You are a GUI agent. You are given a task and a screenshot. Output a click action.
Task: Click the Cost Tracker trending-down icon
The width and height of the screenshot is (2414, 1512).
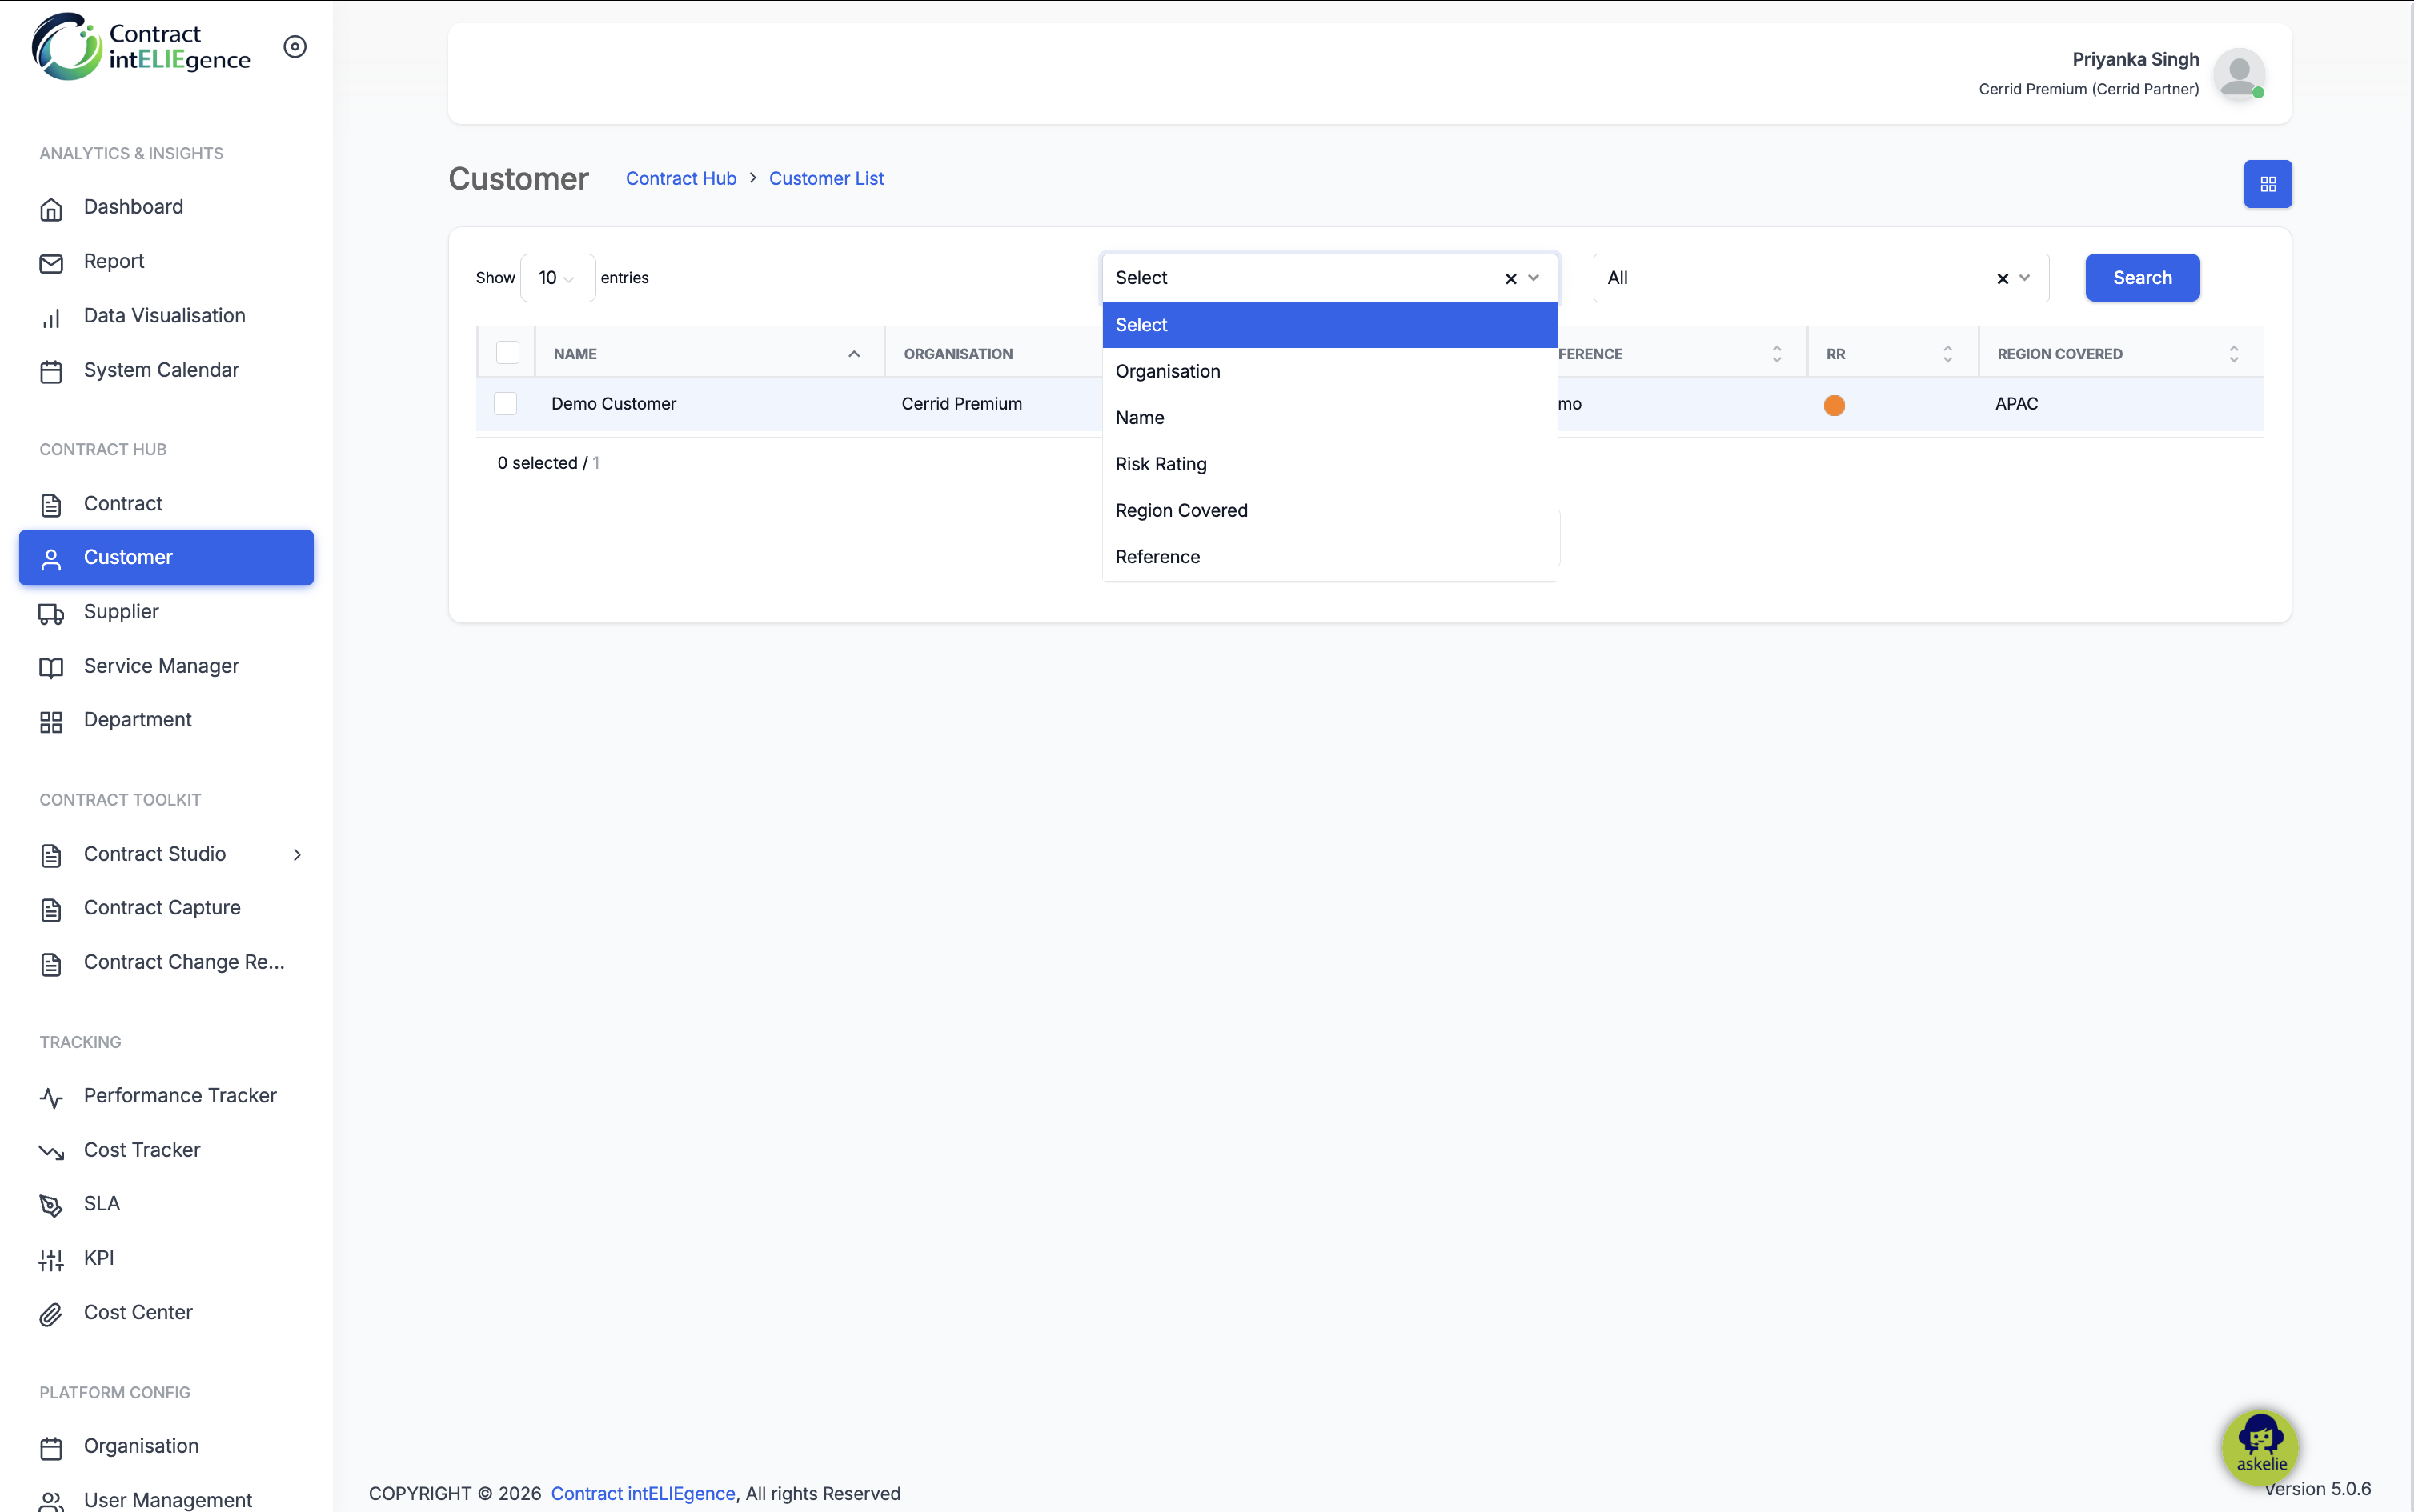(x=51, y=1151)
